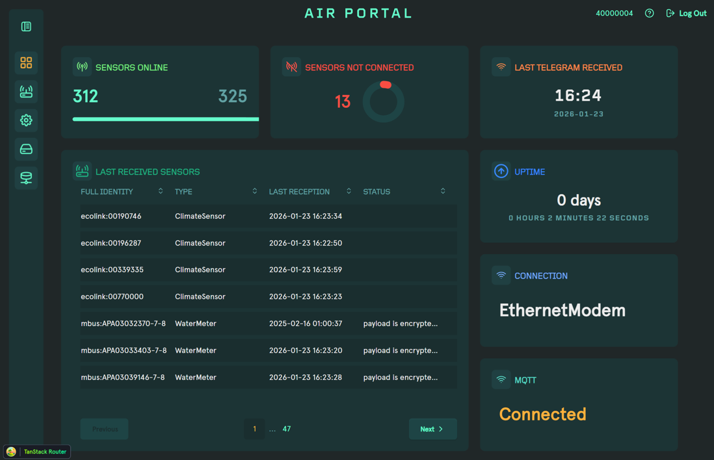This screenshot has height=460, width=714.
Task: Click the TanStack Router devtools badge
Action: (38, 452)
